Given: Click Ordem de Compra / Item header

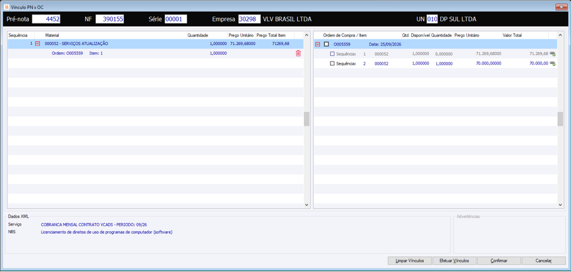Looking at the screenshot, I should (x=345, y=36).
